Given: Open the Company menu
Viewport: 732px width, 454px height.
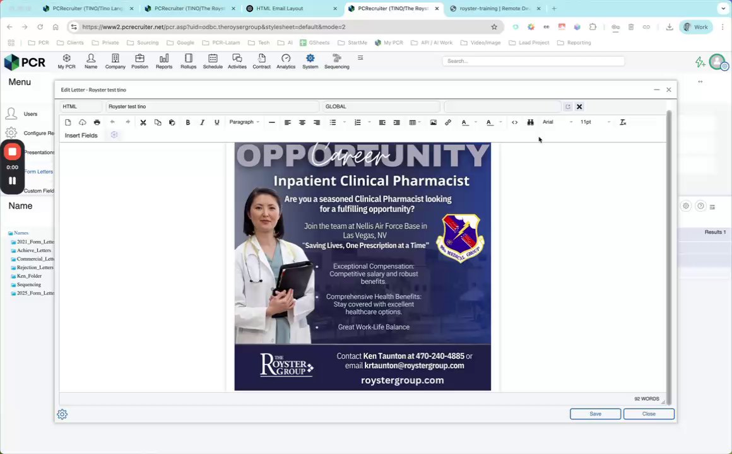Looking at the screenshot, I should click(x=115, y=61).
